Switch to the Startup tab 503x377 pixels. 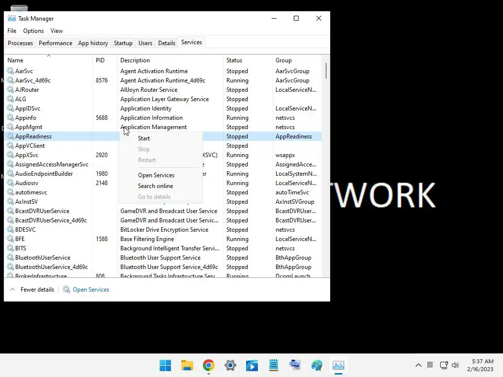123,43
